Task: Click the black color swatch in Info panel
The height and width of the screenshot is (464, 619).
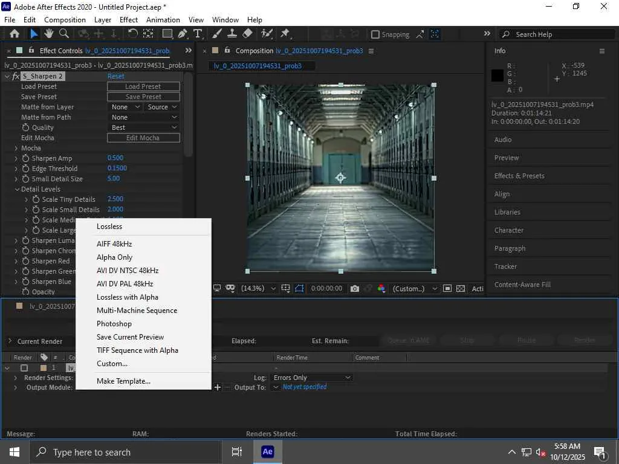Action: [497, 76]
